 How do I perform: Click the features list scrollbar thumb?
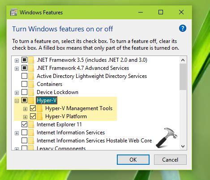pyautogui.click(x=183, y=77)
